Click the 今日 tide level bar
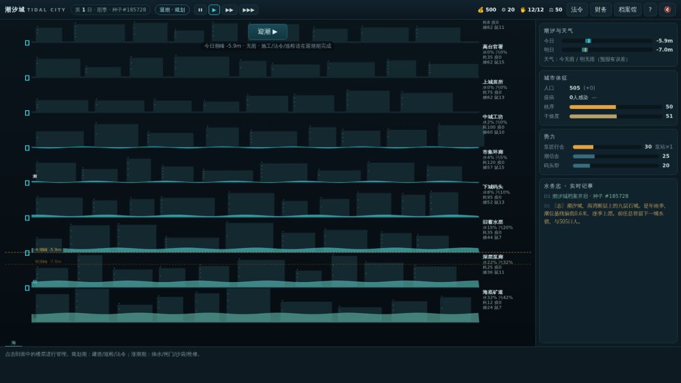681x383 pixels. click(607, 41)
